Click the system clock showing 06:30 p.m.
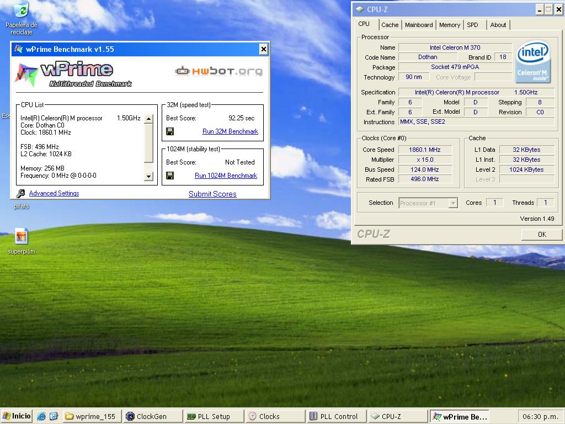Viewport: 565px width, 424px height. [540, 417]
